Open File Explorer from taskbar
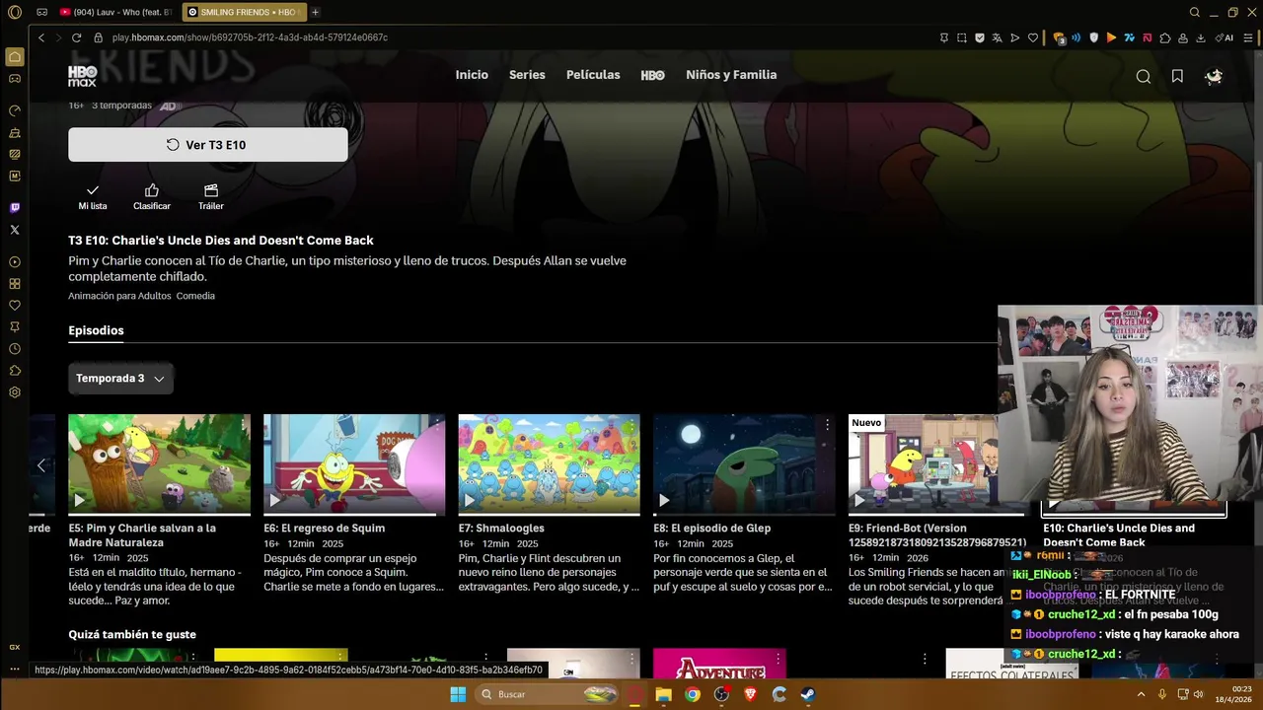This screenshot has height=710, width=1263. click(x=664, y=694)
